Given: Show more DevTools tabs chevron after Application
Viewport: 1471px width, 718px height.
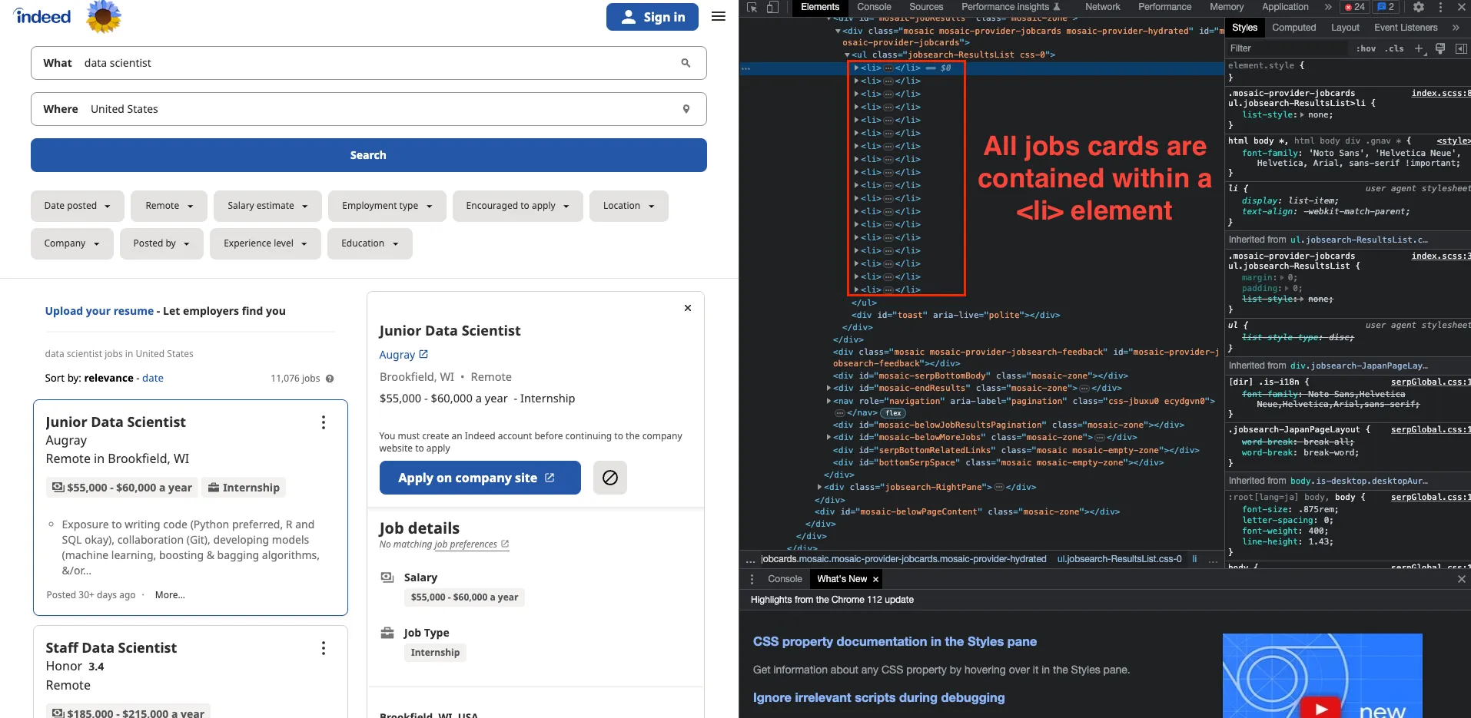Looking at the screenshot, I should click(x=1328, y=7).
